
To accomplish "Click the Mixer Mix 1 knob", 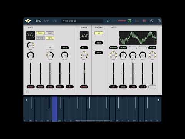I will [113, 55].
